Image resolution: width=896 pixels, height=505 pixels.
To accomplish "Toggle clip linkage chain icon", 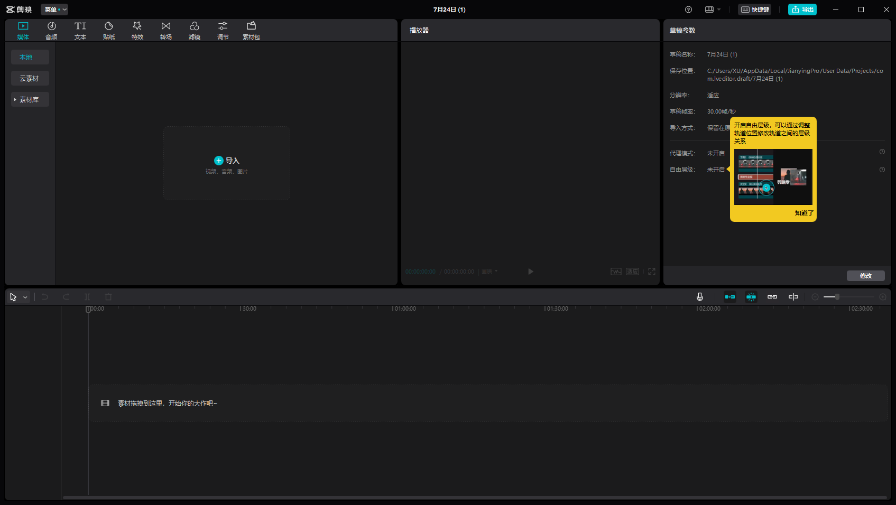I will point(772,297).
